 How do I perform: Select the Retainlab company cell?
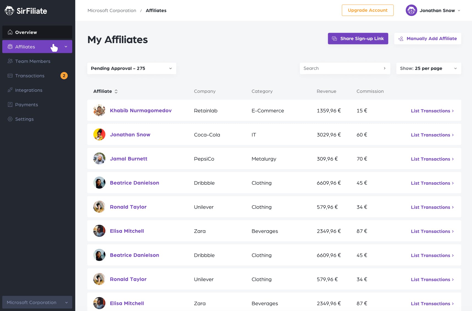coord(206,111)
